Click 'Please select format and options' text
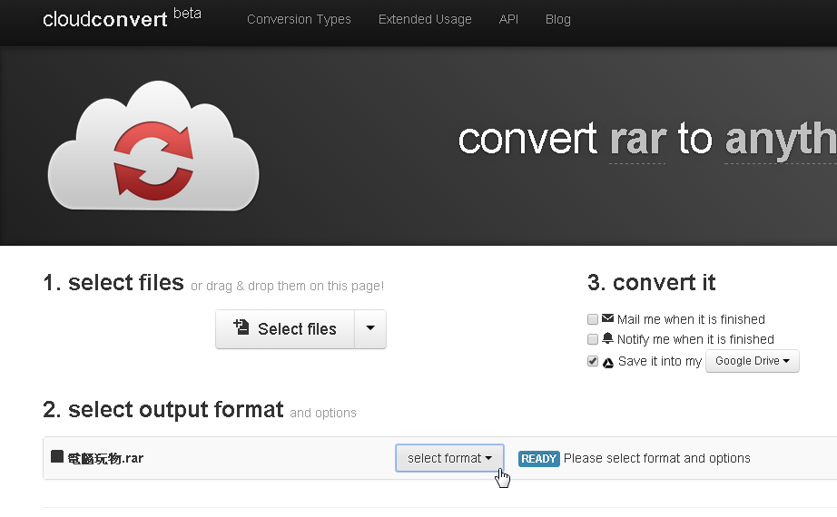 [x=657, y=458]
